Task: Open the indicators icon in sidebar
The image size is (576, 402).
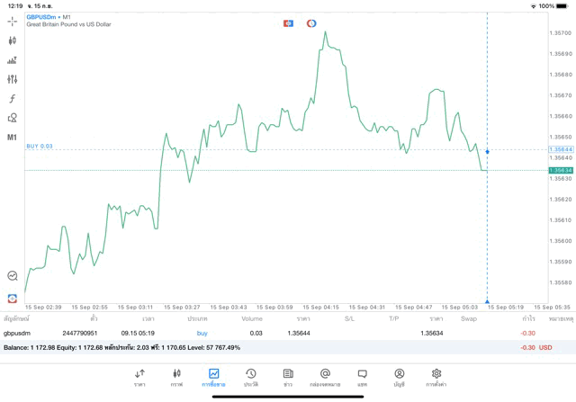Action: pos(12,60)
